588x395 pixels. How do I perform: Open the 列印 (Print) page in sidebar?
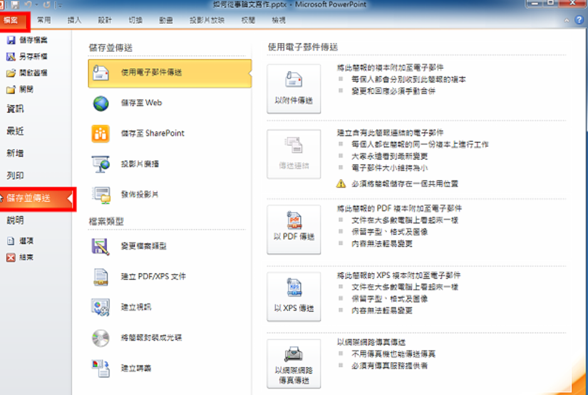(x=16, y=175)
